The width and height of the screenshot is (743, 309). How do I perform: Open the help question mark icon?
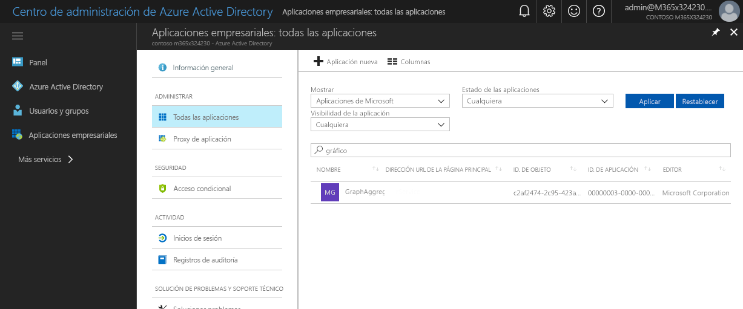coord(599,11)
